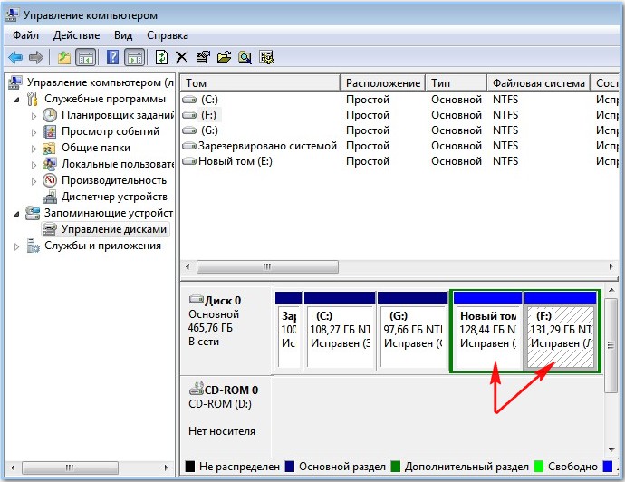
Task: Click the Delete X toolbar icon
Action: (x=182, y=58)
